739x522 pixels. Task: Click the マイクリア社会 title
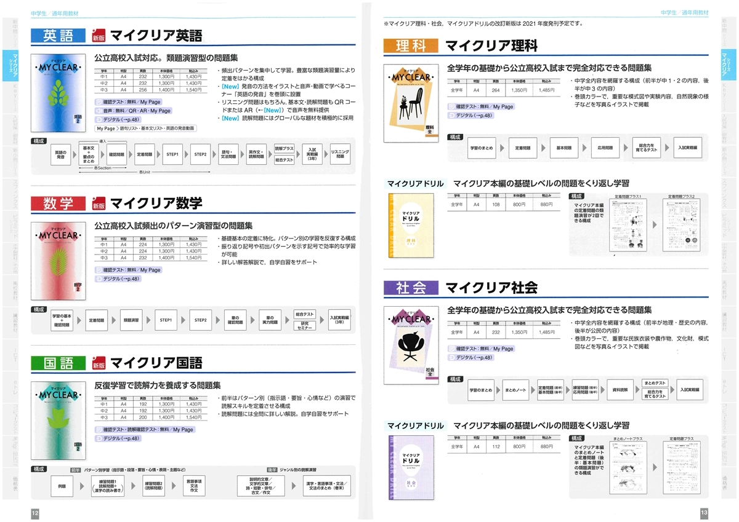click(x=491, y=287)
